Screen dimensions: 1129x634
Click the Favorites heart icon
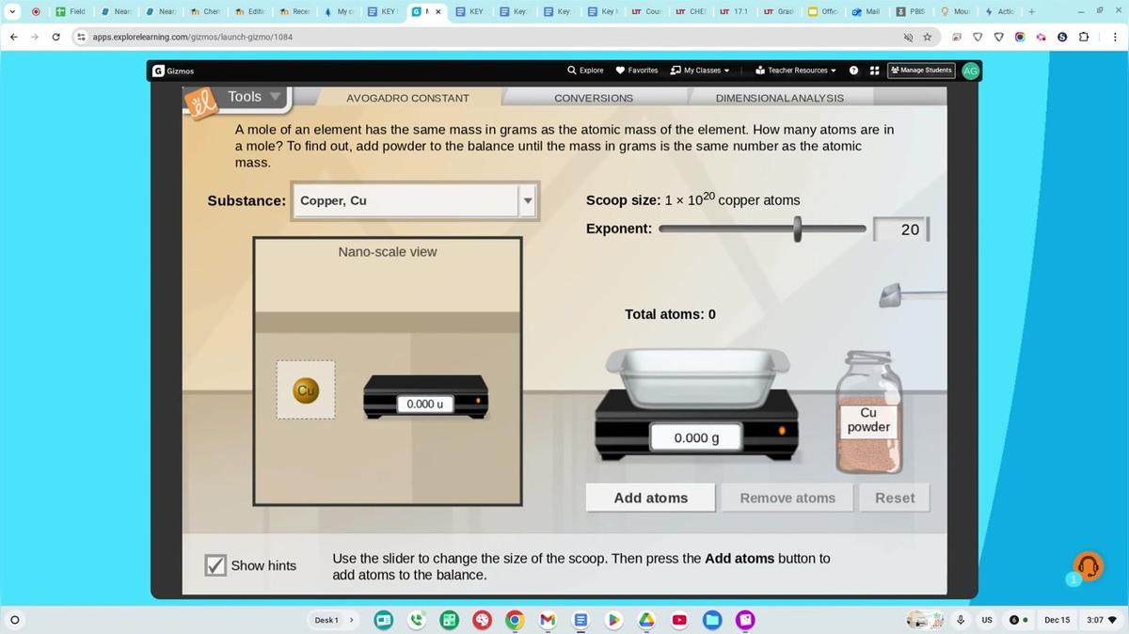click(x=621, y=70)
